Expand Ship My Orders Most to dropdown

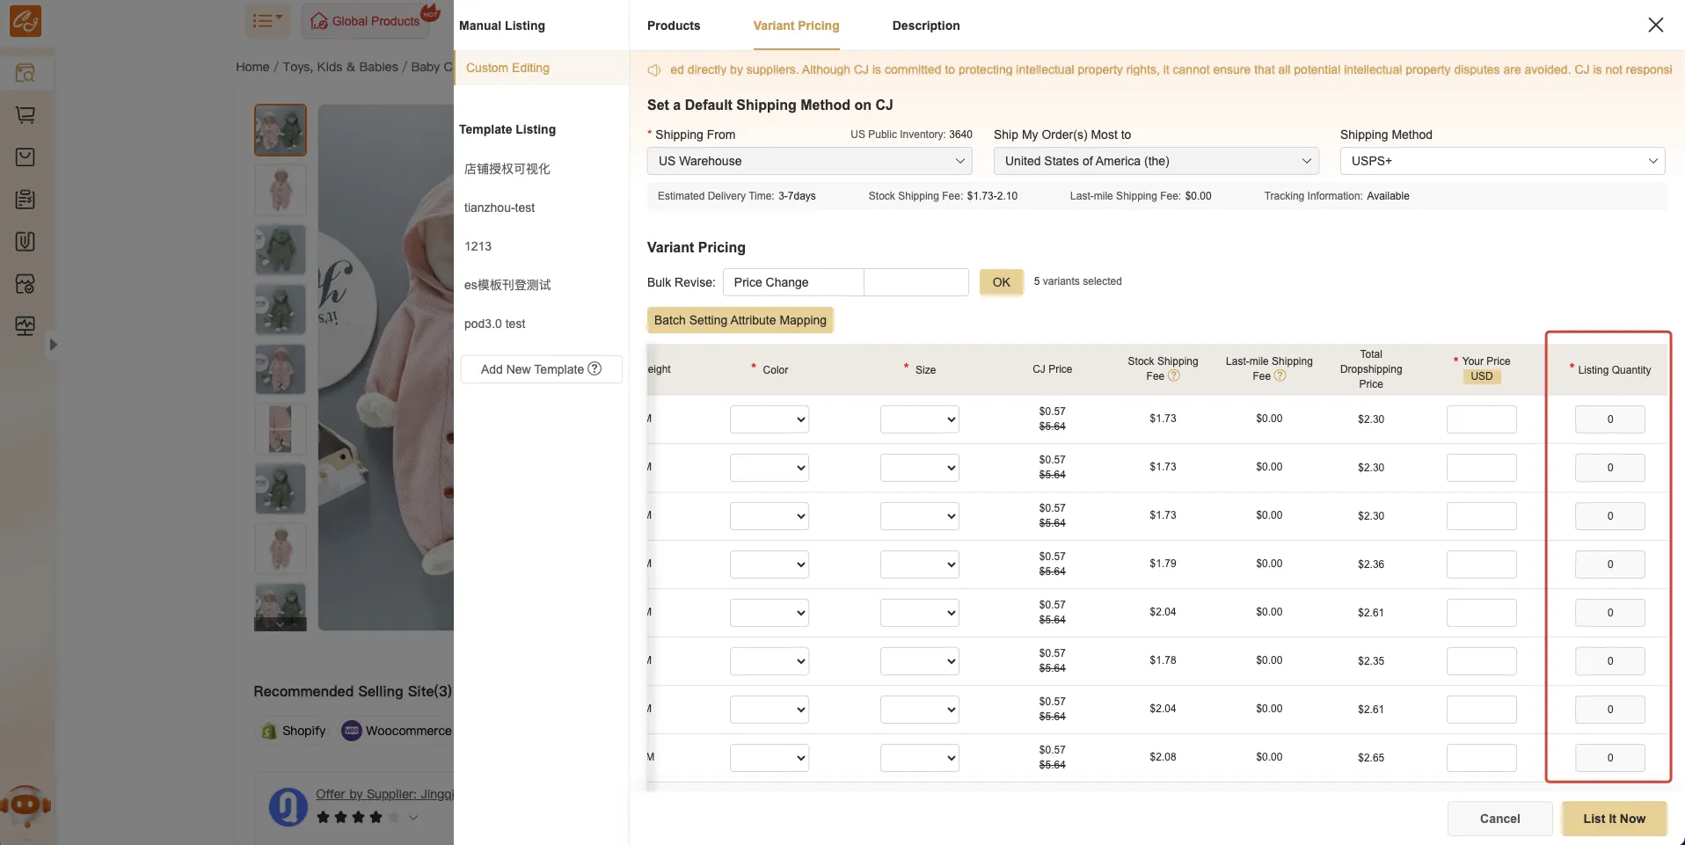pyautogui.click(x=1156, y=161)
